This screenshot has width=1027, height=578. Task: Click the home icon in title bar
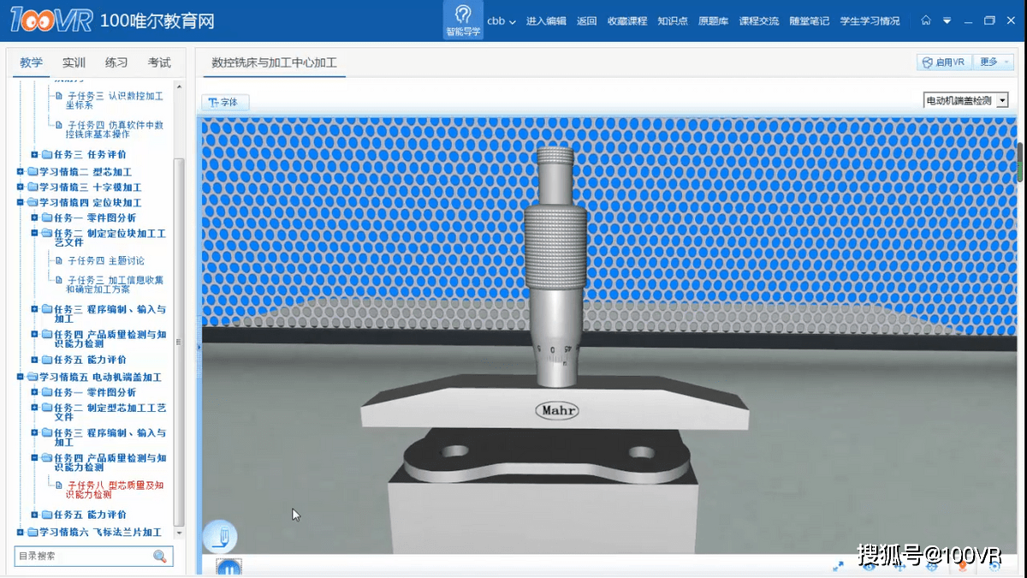click(x=926, y=21)
